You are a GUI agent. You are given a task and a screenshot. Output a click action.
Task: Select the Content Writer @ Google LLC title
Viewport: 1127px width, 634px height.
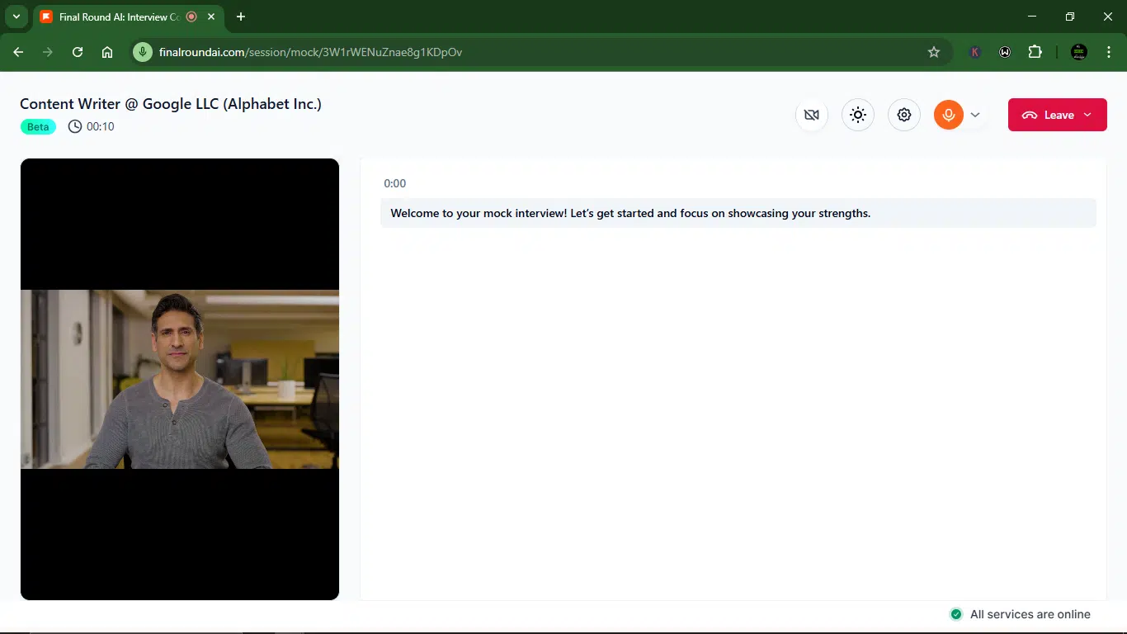[x=171, y=104]
